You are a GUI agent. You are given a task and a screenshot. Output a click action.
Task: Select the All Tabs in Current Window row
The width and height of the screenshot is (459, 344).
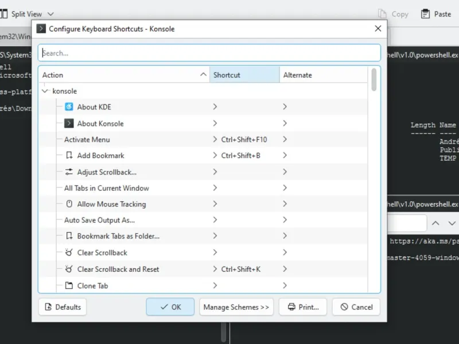(x=203, y=188)
